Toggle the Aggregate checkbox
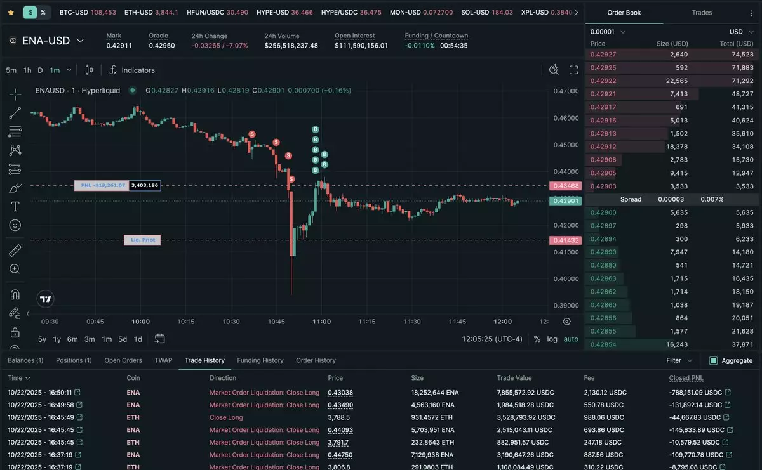Viewport: 762px width, 470px height. tap(714, 360)
